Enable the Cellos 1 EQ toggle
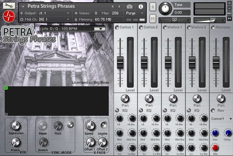The image size is (233, 156). (117, 110)
